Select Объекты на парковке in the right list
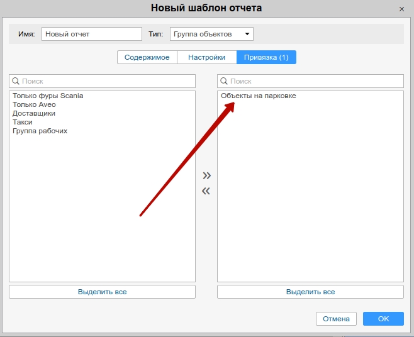The image size is (414, 337). (x=258, y=96)
